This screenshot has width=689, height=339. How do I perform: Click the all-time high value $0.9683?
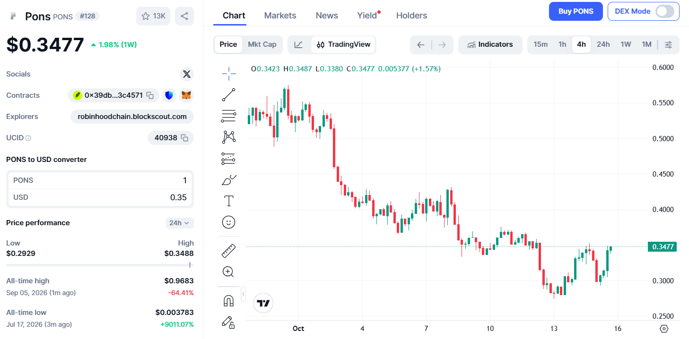click(179, 281)
